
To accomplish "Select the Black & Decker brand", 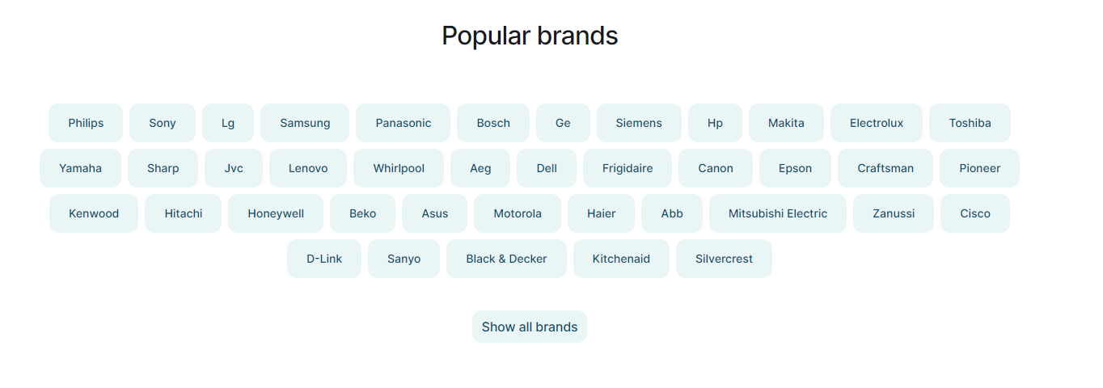I will pos(506,259).
